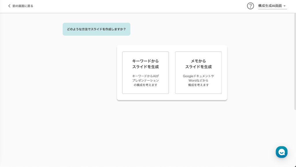Click the スライドを生成 line in keyword card

(145, 67)
